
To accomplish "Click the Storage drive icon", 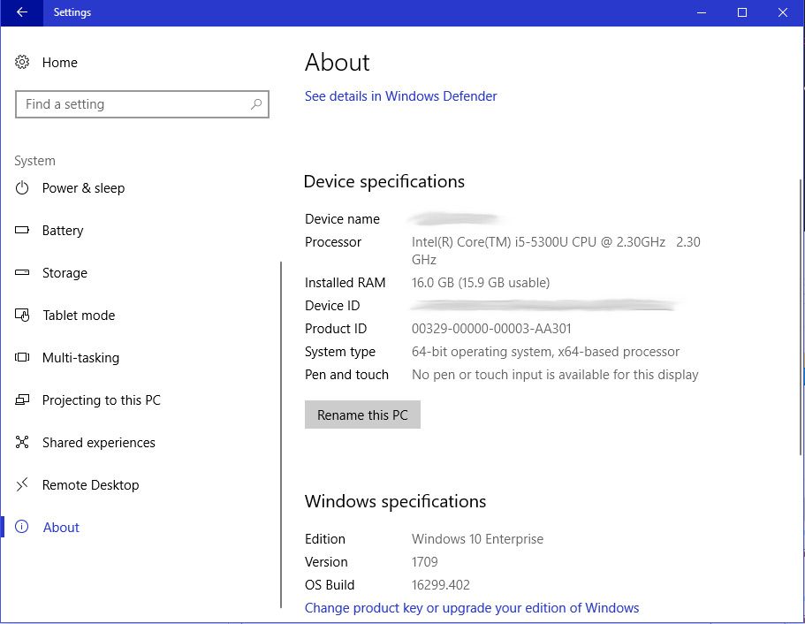I will pos(22,273).
